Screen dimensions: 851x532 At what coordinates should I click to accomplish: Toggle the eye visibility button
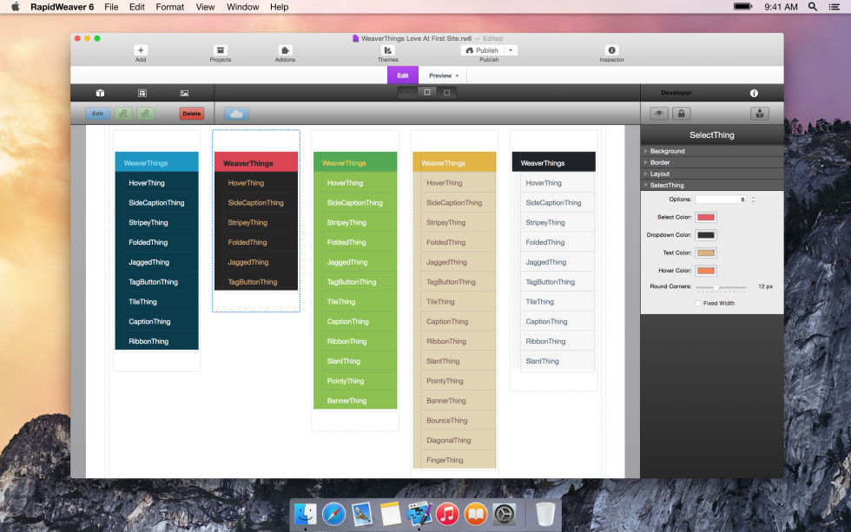[659, 114]
